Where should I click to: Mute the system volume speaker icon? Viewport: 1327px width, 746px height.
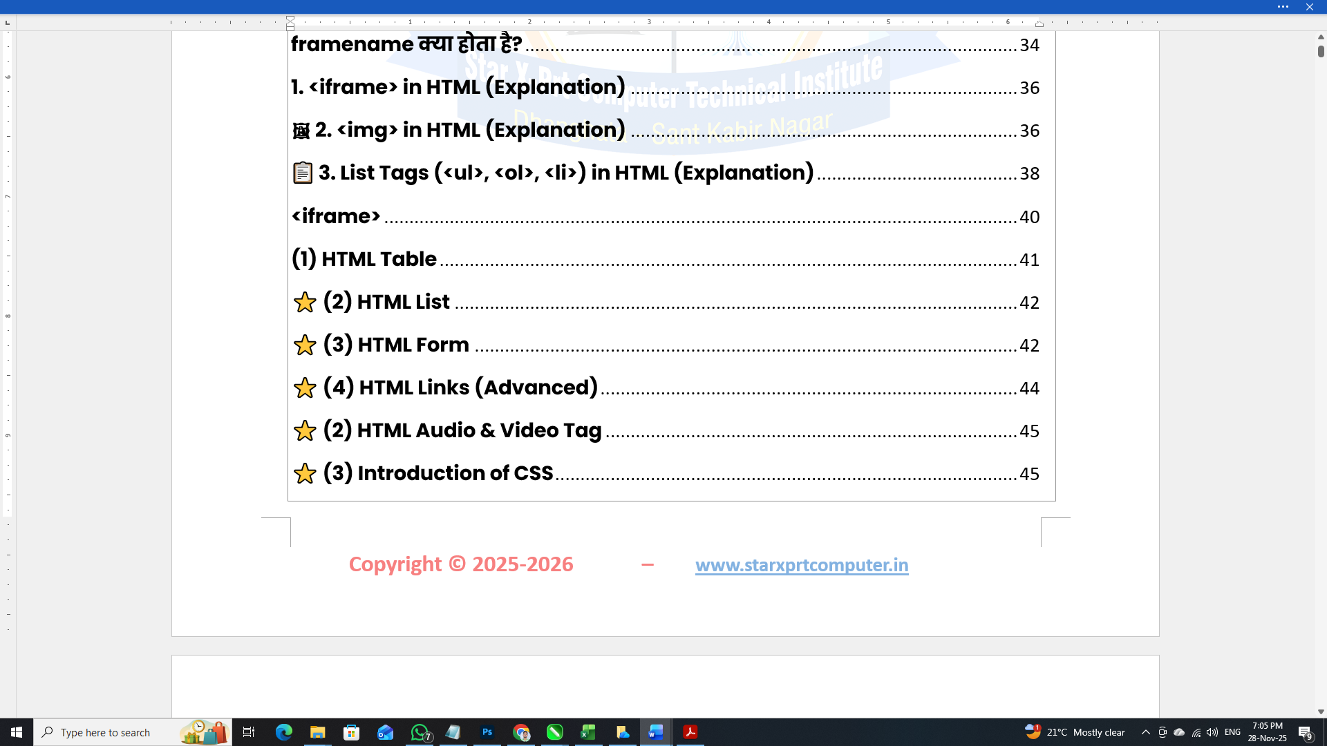pos(1213,732)
